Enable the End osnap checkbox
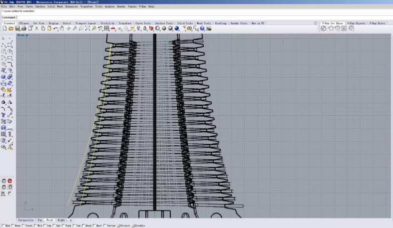 3,225
